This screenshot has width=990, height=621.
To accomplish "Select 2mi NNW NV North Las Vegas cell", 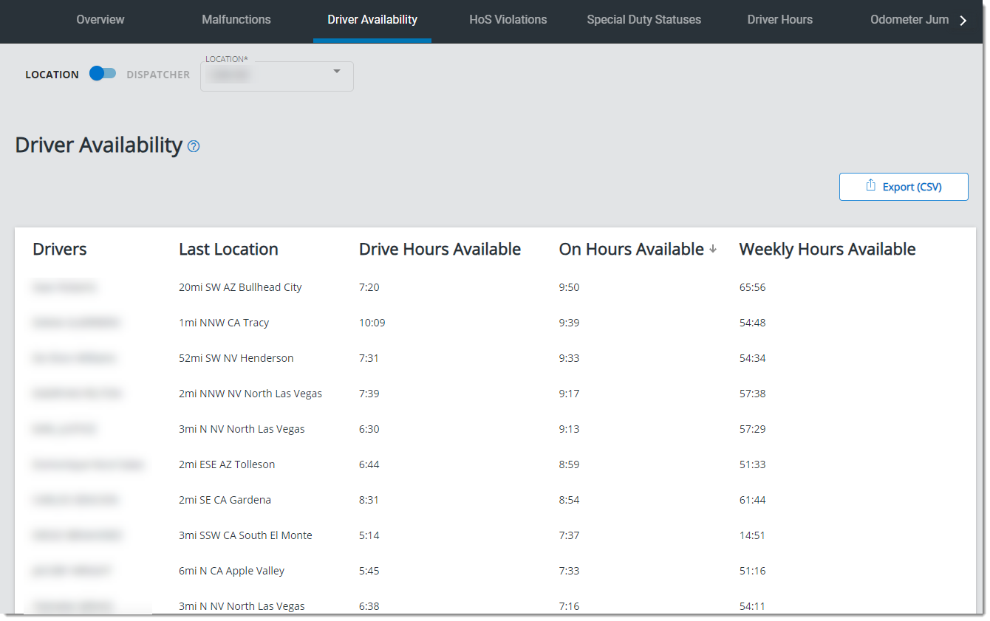I will click(250, 394).
